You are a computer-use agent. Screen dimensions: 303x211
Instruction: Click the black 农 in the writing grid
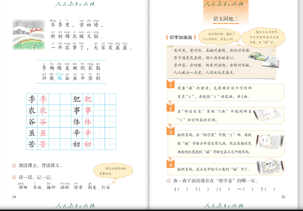[x=32, y=111]
